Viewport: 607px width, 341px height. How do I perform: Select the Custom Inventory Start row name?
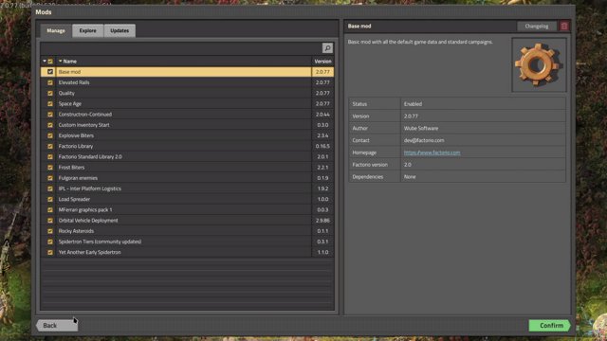[84, 125]
